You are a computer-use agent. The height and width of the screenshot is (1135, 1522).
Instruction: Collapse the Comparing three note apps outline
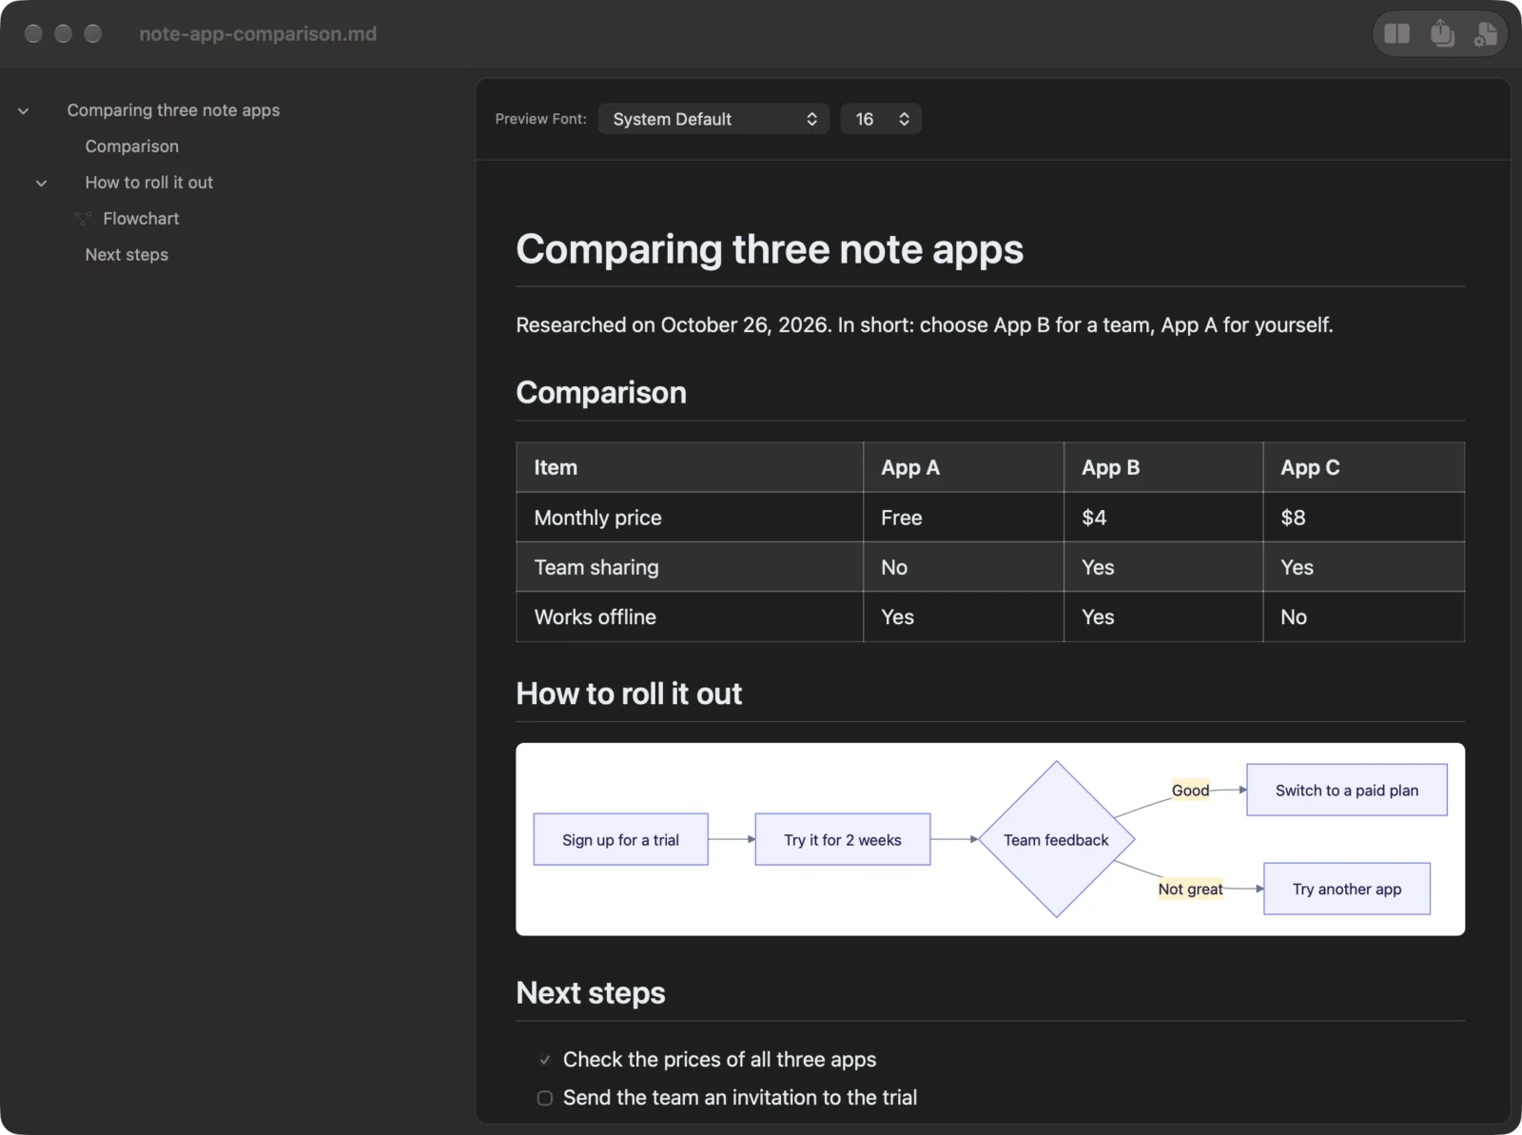point(23,111)
